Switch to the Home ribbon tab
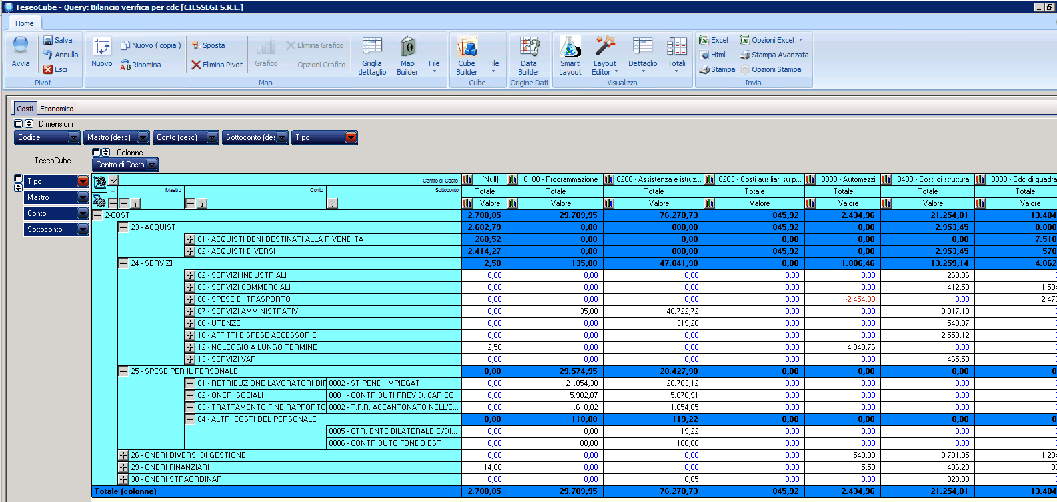 [24, 23]
